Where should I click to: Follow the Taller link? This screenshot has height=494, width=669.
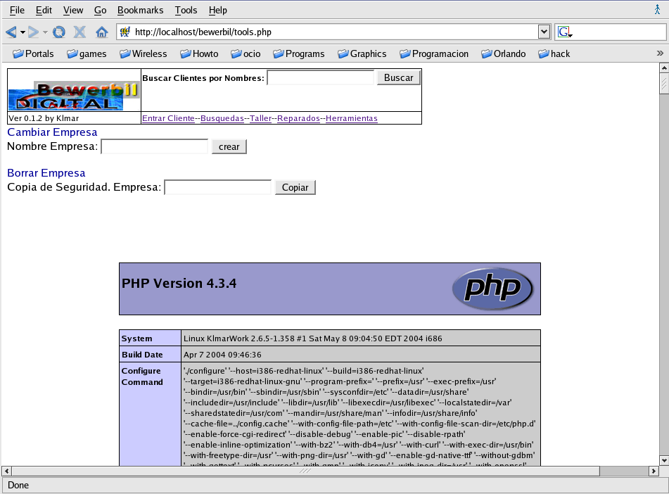pyautogui.click(x=261, y=118)
